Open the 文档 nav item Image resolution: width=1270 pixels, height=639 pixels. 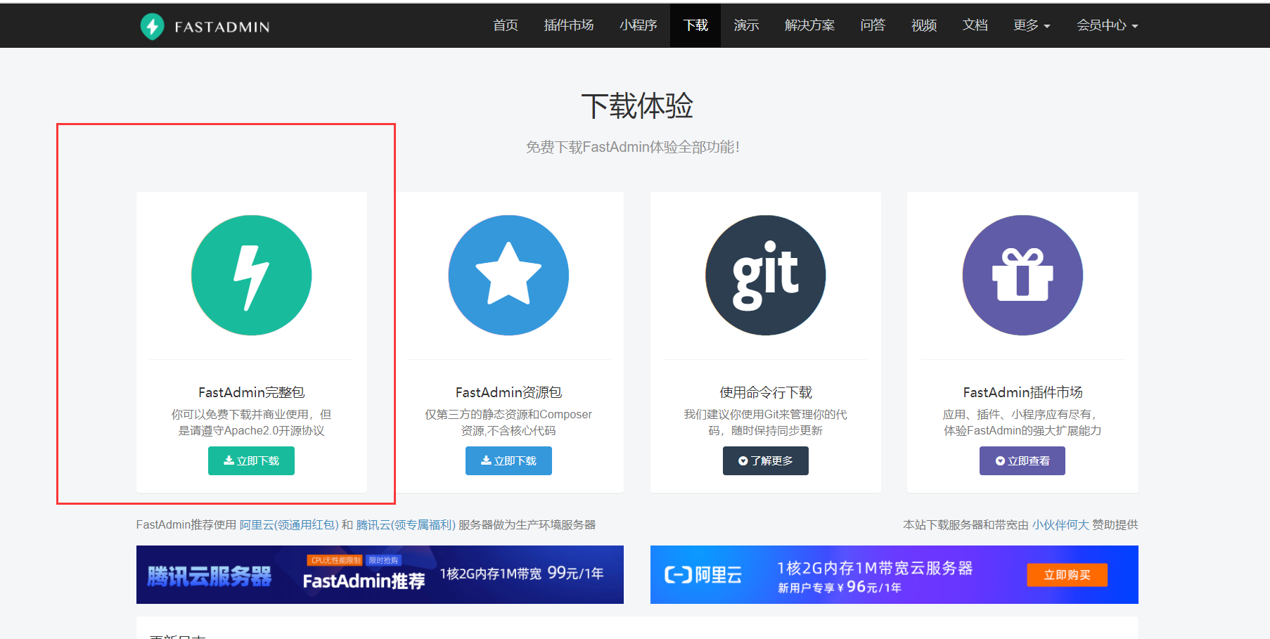(x=975, y=25)
